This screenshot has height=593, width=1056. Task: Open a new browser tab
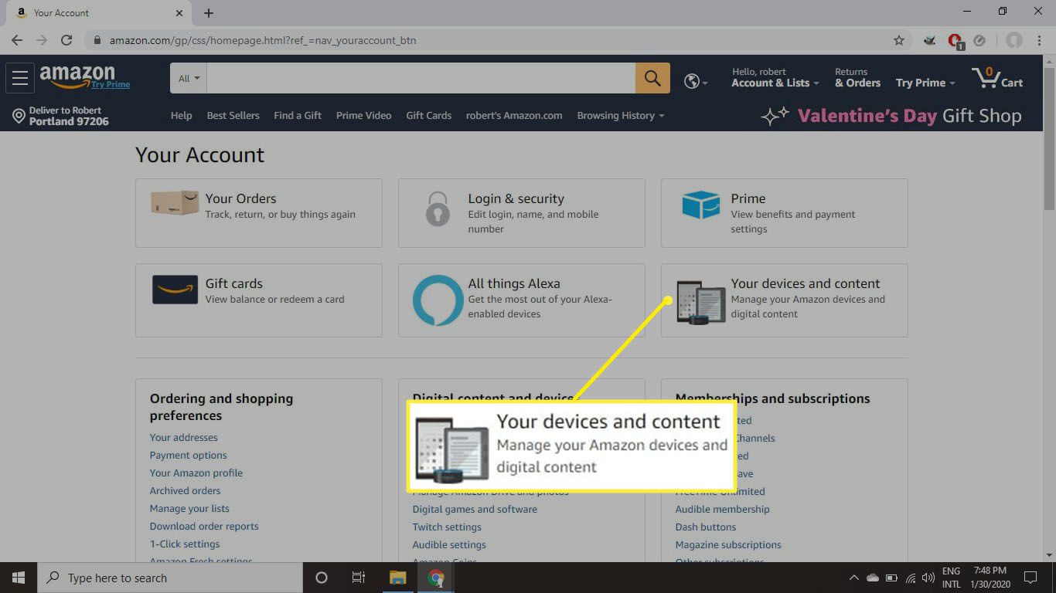(209, 13)
